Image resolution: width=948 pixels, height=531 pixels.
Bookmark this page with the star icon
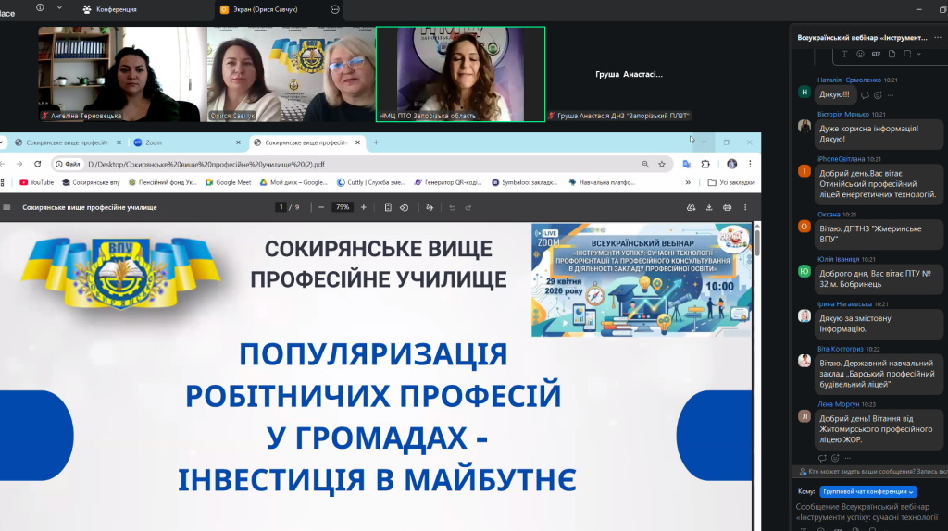click(662, 164)
